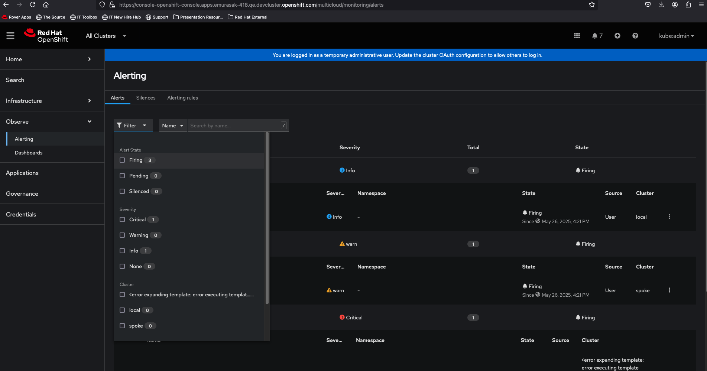The width and height of the screenshot is (707, 371).
Task: Collapse the Filter dropdown
Action: [133, 126]
